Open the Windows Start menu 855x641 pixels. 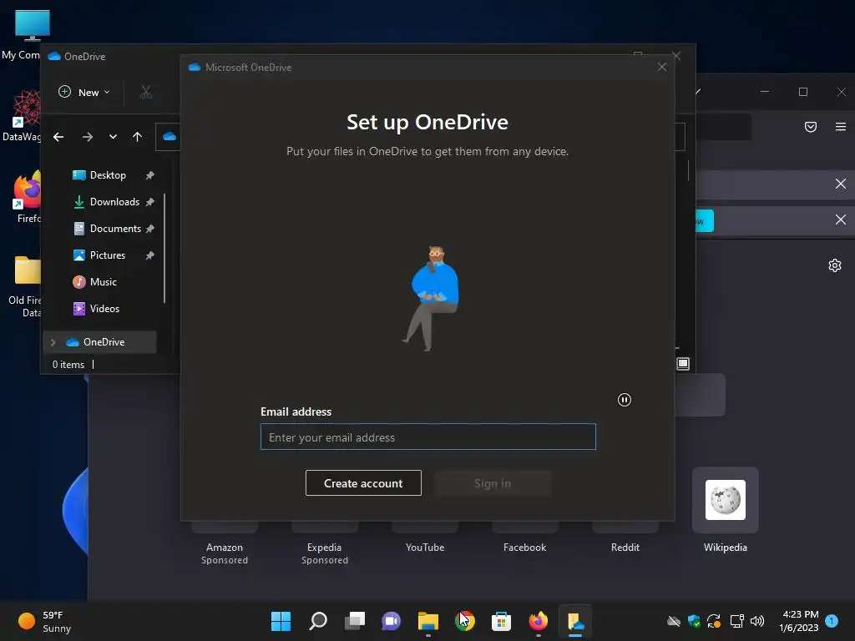[281, 621]
